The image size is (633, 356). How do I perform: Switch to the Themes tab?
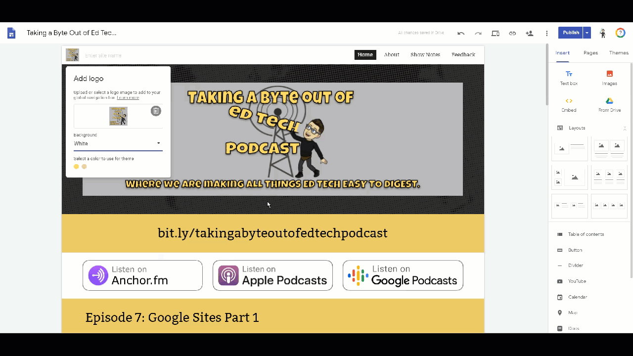(x=619, y=53)
